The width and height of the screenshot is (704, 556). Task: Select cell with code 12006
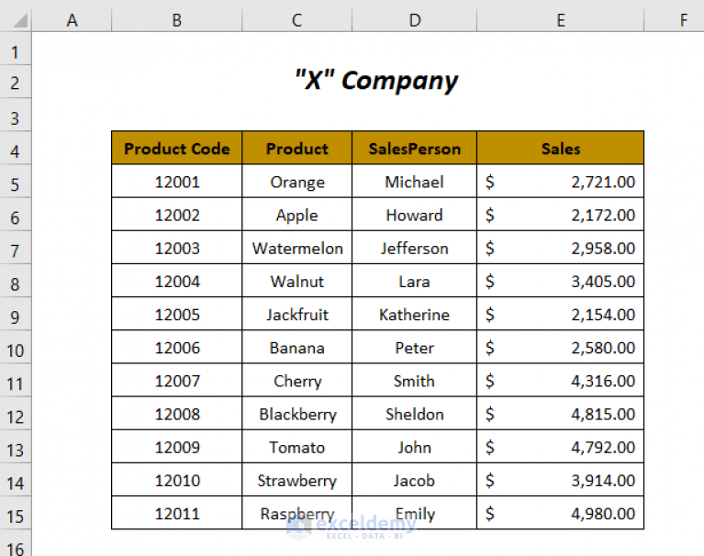click(x=177, y=348)
